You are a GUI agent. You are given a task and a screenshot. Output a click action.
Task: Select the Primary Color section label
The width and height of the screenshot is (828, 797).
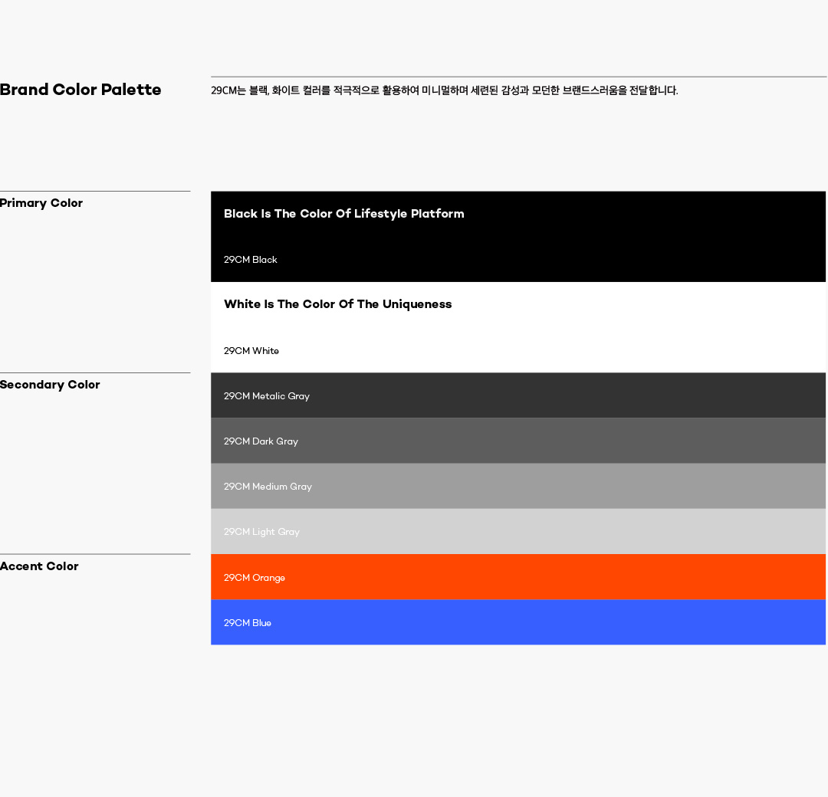(41, 203)
